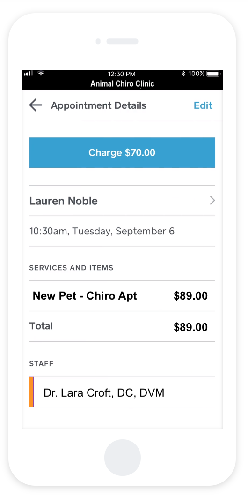Tap the phone home button
248x497 pixels.
tap(123, 457)
